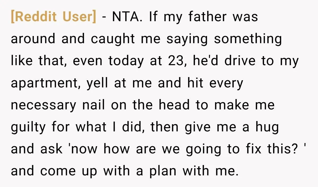318x187 pixels.
Task: Select the word nail in the comment
Action: [x=94, y=105]
